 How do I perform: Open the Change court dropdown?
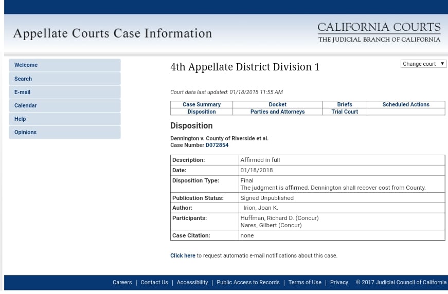point(423,64)
